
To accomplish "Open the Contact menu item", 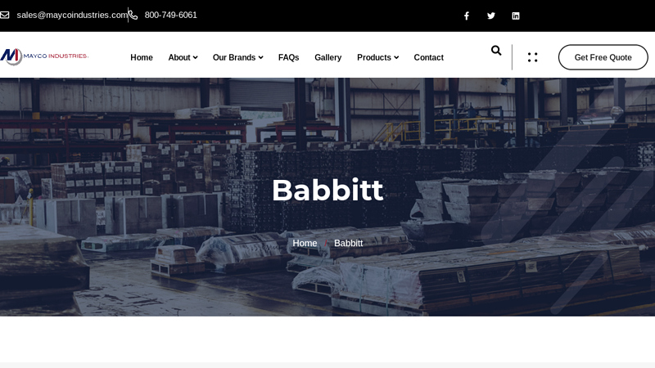I will coord(428,57).
